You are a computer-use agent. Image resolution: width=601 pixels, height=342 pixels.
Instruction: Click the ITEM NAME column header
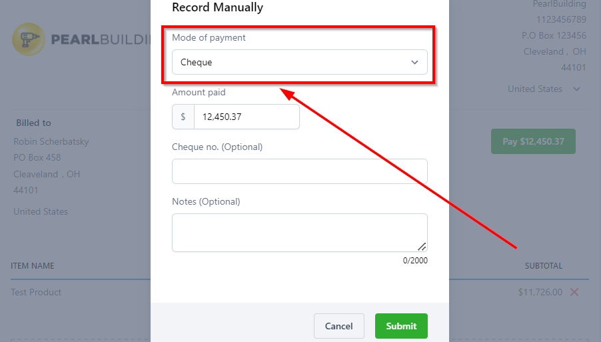coord(33,265)
